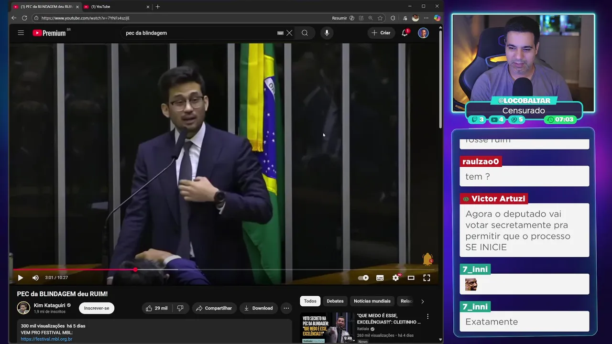Select the Notícias mundiais filter chip

coord(372,301)
